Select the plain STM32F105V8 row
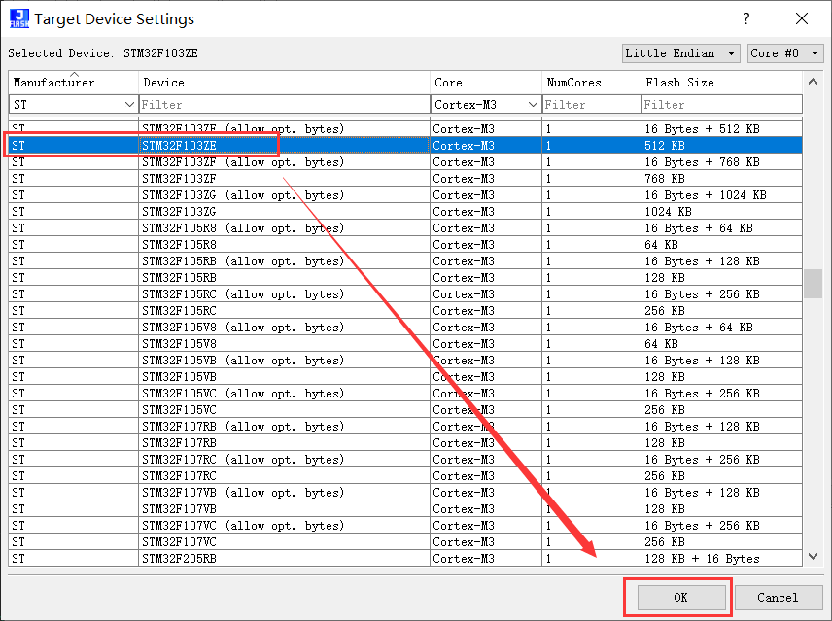The width and height of the screenshot is (832, 621). coord(405,344)
